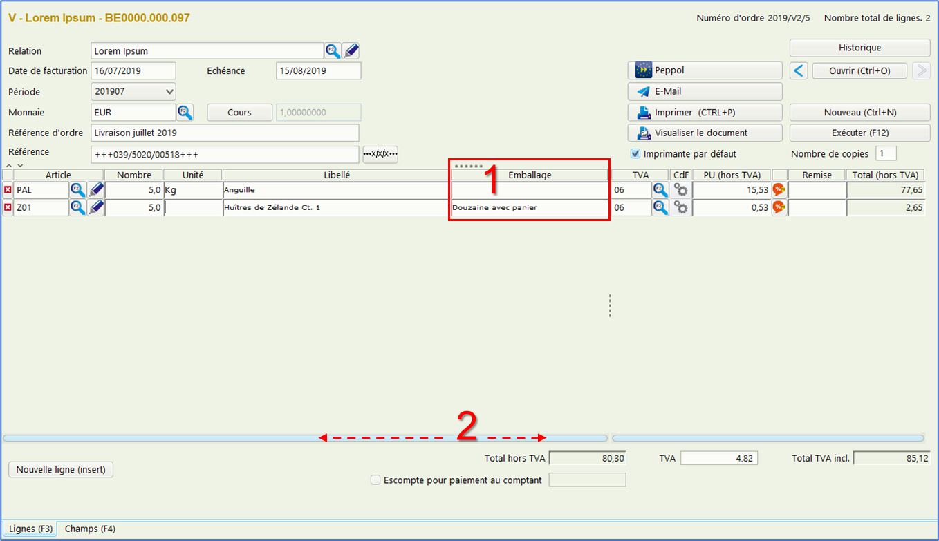
Task: Click Nouveau (Ctrl+N)
Action: click(x=859, y=112)
